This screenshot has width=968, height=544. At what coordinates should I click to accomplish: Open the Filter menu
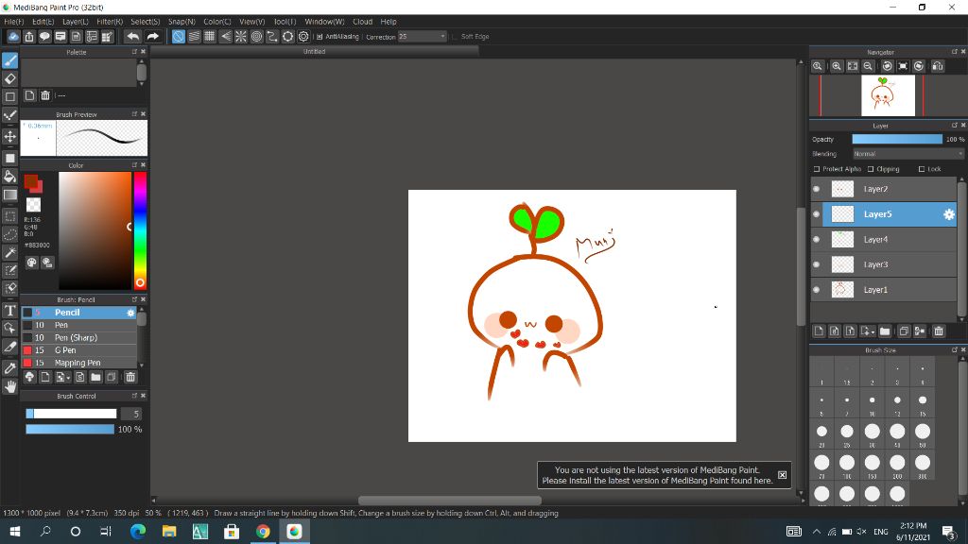(110, 22)
